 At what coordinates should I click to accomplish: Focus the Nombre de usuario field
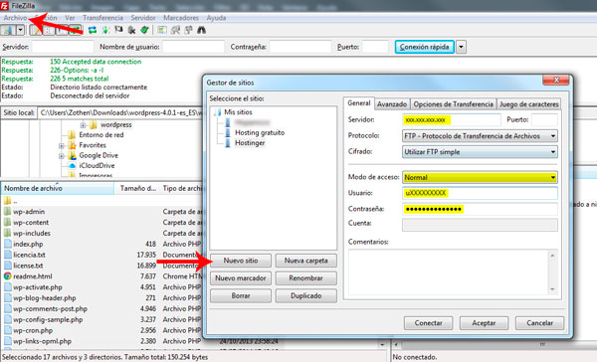point(193,47)
